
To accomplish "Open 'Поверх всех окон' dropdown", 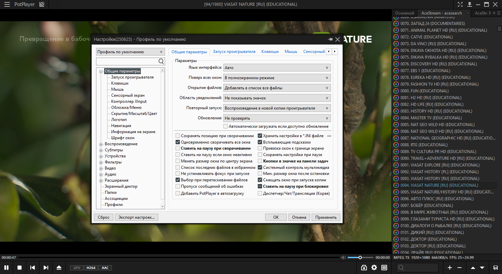I will click(x=277, y=78).
